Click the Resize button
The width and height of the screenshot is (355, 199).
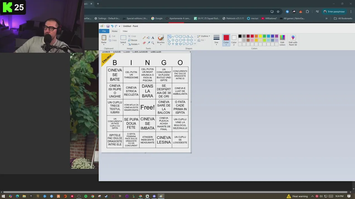click(133, 40)
